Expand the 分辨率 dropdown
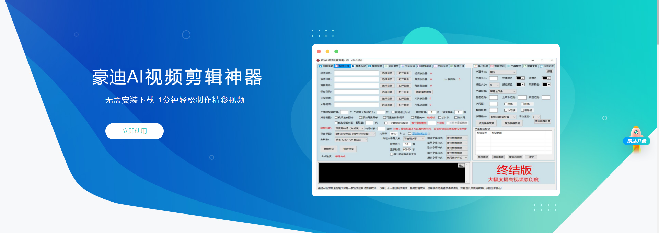 point(351,140)
